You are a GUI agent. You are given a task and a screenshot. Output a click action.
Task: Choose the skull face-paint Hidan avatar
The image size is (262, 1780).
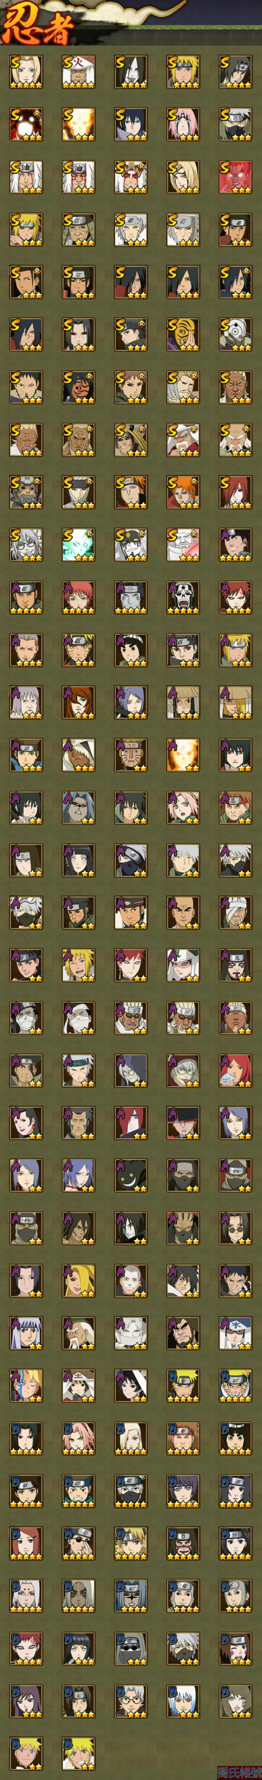point(183,597)
